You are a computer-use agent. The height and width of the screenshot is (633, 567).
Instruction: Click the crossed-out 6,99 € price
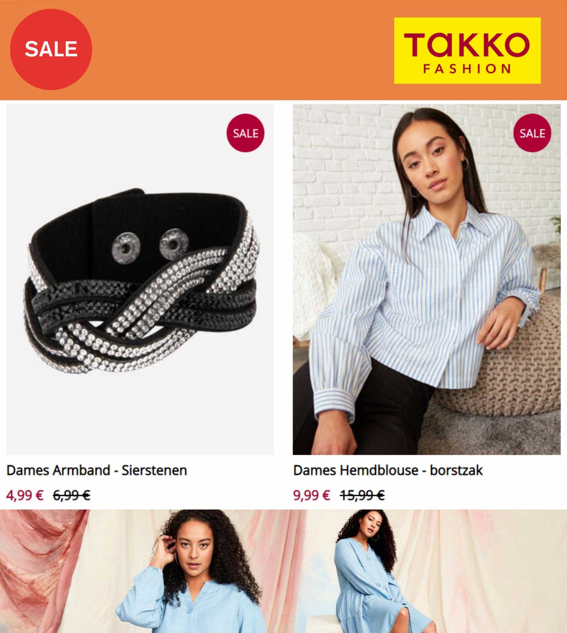(72, 495)
